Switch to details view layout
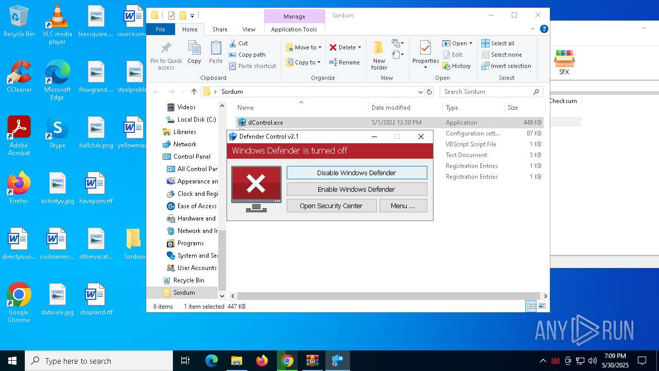659x371 pixels. [531, 306]
